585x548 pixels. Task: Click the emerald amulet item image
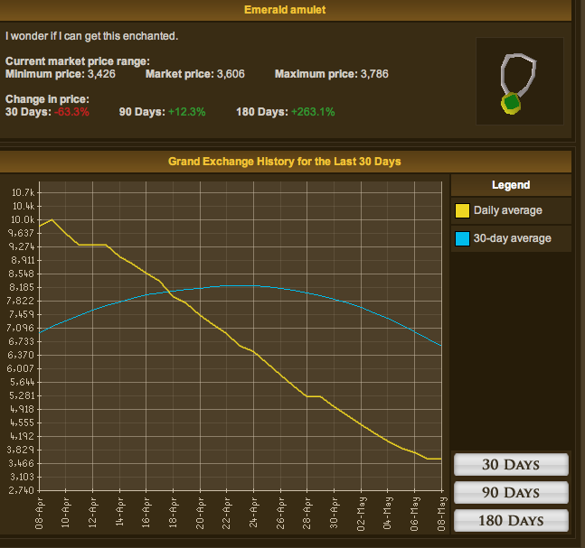[x=519, y=81]
